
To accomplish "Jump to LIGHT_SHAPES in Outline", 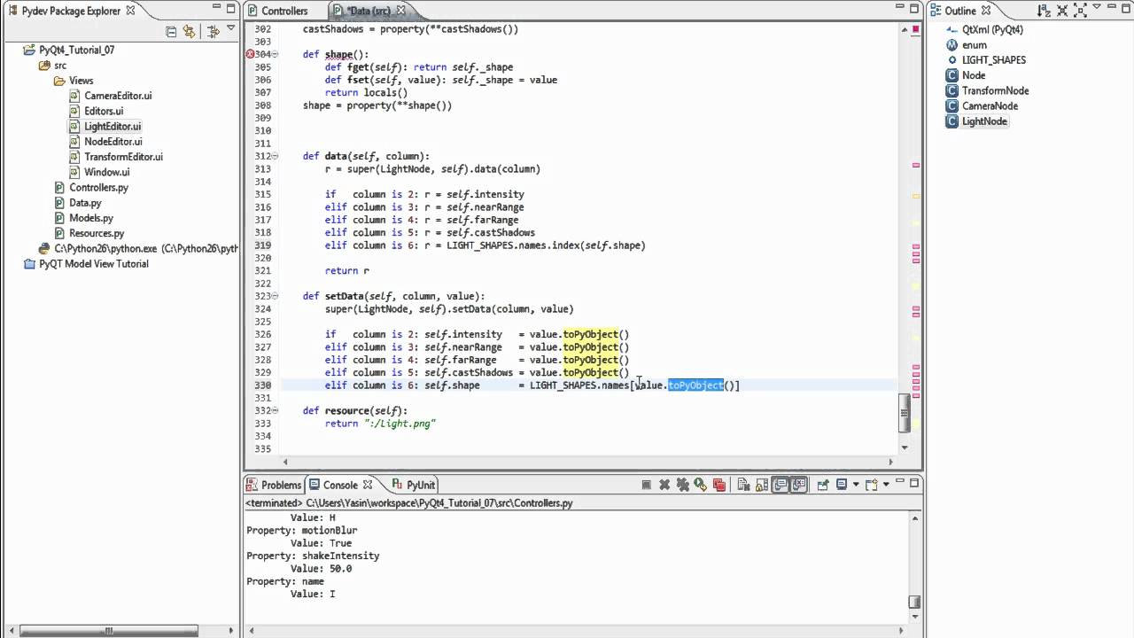I will (x=994, y=60).
